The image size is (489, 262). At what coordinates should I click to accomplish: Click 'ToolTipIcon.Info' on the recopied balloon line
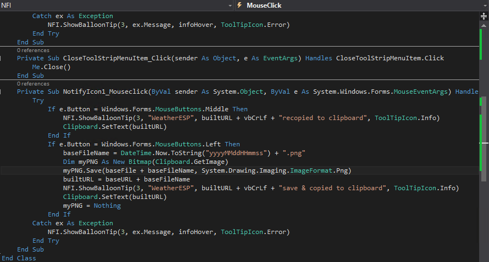point(405,118)
